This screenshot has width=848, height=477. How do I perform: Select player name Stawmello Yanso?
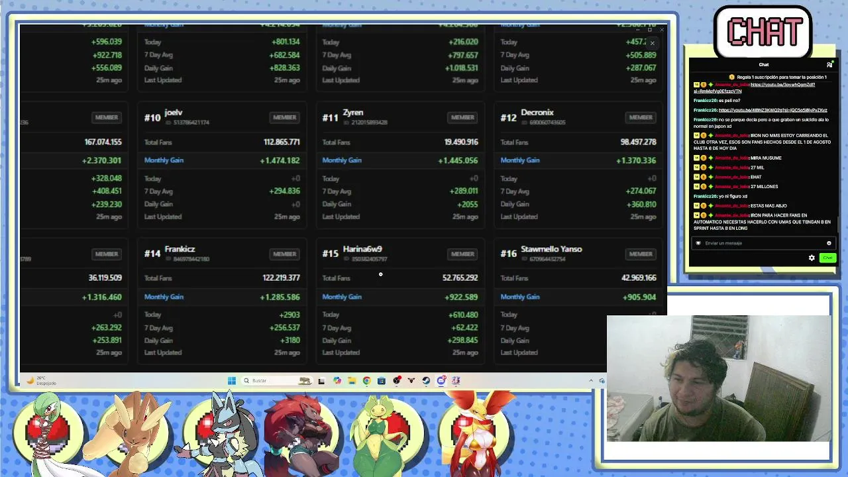(551, 249)
